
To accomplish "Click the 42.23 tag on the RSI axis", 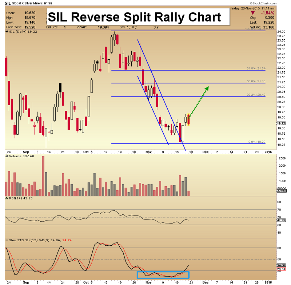I will click(281, 220).
